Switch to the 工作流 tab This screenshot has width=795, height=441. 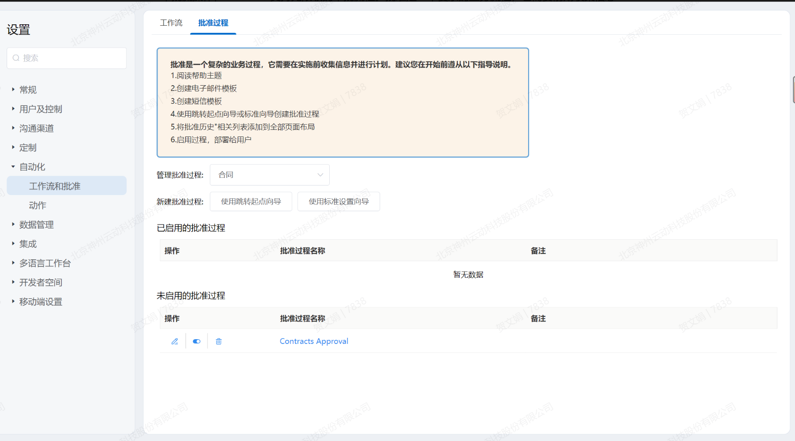pyautogui.click(x=171, y=23)
